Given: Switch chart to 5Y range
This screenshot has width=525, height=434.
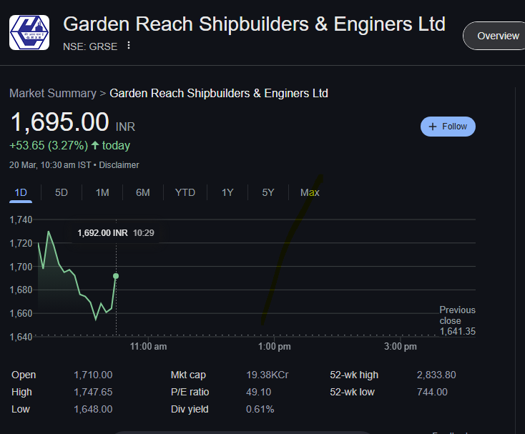Looking at the screenshot, I should (268, 193).
